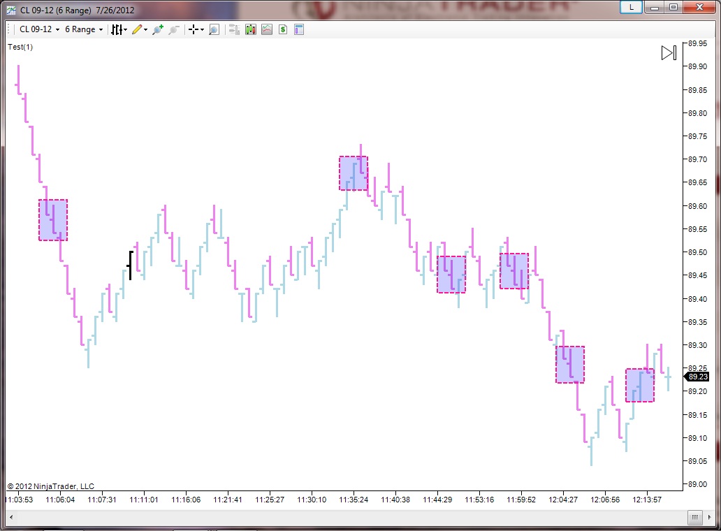
Task: Click the 89.23 current price marker
Action: coord(697,377)
